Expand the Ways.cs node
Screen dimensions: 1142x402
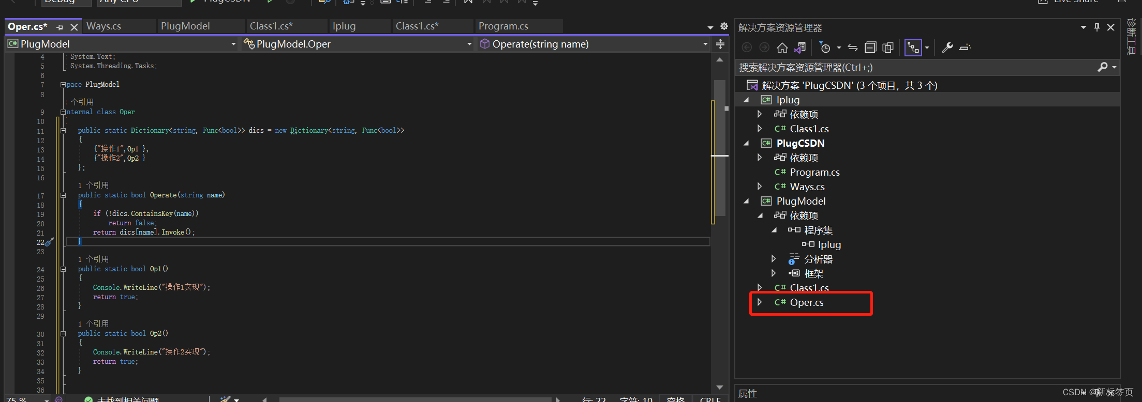[x=760, y=187]
